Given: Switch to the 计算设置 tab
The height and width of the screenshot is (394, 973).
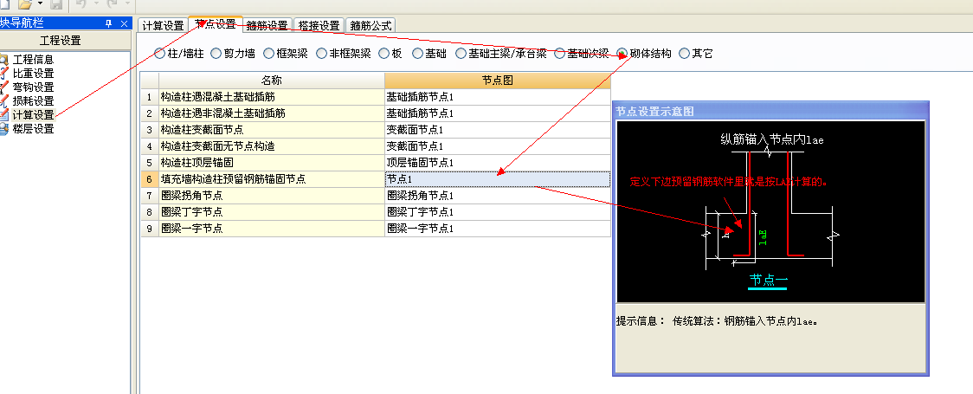Looking at the screenshot, I should pos(164,25).
